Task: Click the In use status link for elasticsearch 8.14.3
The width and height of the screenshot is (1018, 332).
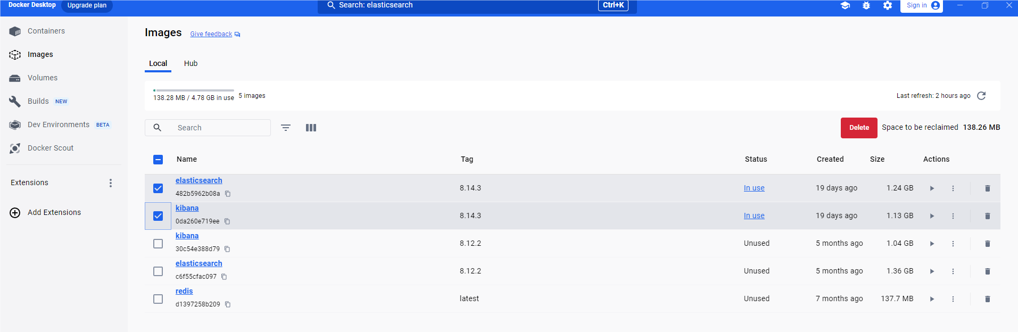Action: tap(754, 188)
